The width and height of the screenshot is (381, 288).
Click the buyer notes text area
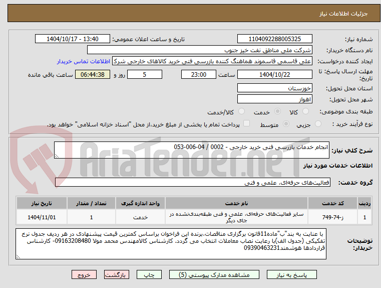point(171,244)
